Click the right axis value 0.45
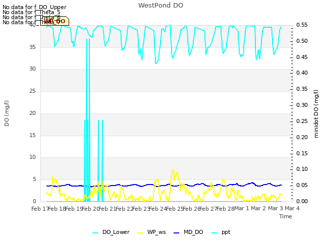Screen dimensions: 323x242 pyautogui.click(x=302, y=57)
